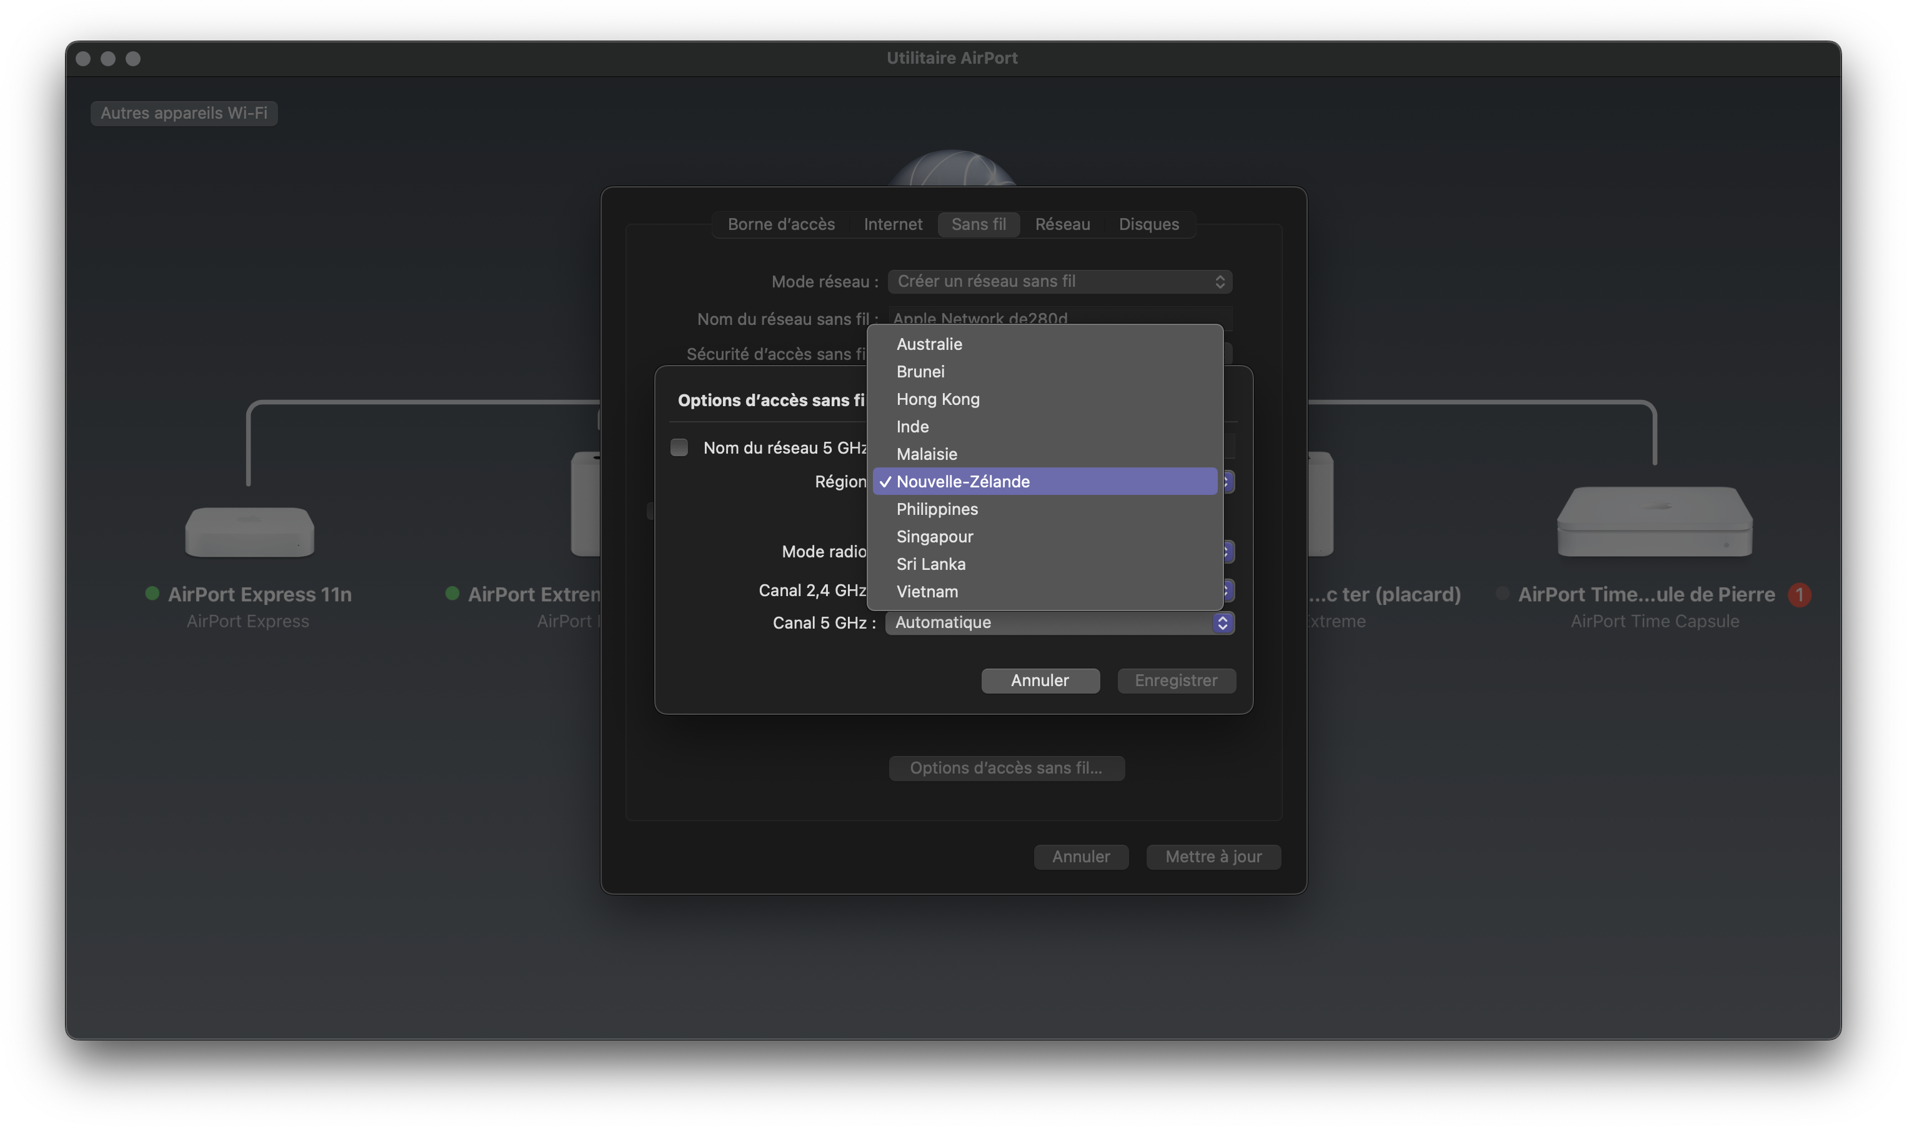The height and width of the screenshot is (1126, 1907).
Task: Open the Disques tab
Action: point(1148,224)
